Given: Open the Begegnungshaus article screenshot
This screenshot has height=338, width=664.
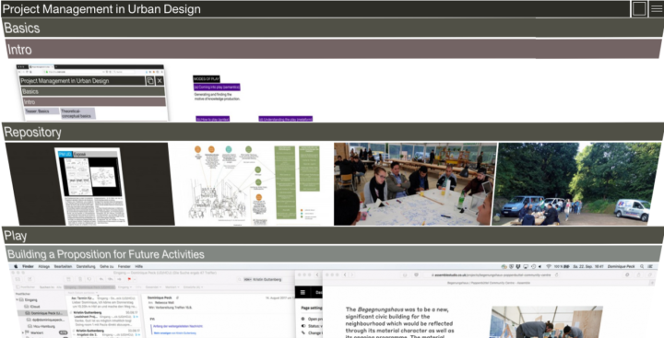Looking at the screenshot, I should (x=492, y=305).
